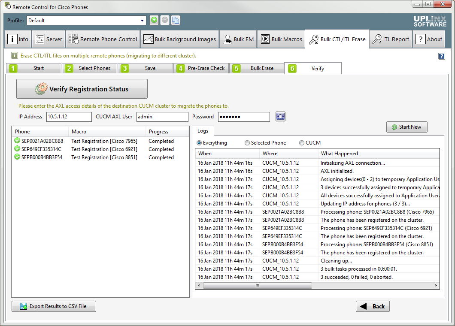Select log row 'Cleaning up...'
The image size is (455, 326).
[318, 261]
